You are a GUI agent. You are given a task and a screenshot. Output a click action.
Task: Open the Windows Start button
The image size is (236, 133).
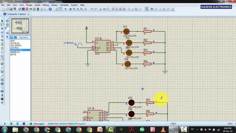click(5, 130)
